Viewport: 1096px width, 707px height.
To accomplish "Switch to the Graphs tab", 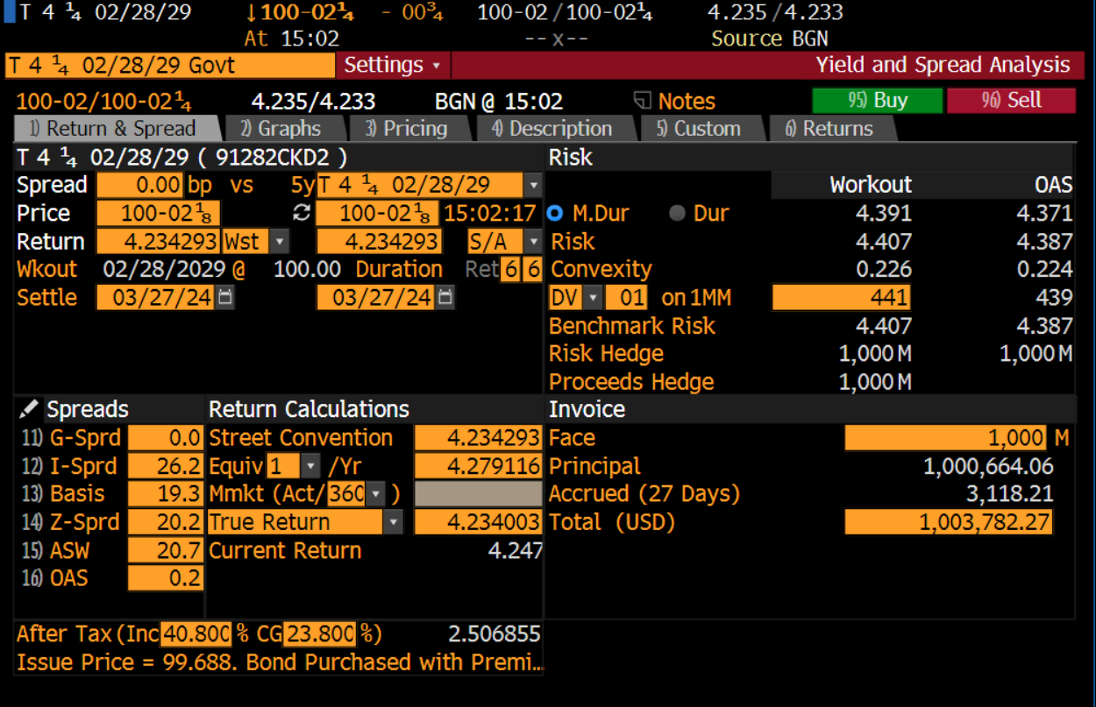I will click(x=281, y=129).
